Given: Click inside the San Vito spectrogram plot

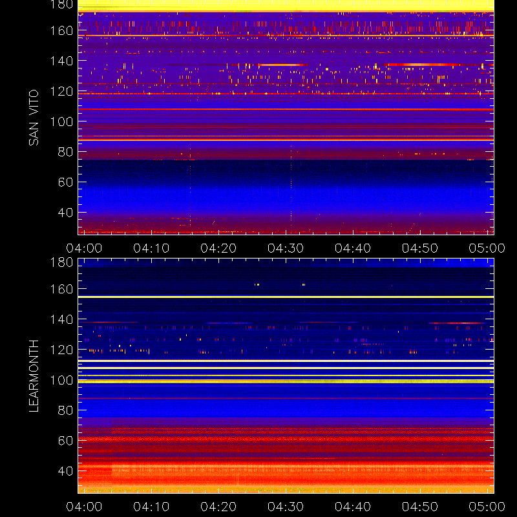Looking at the screenshot, I should (286, 118).
